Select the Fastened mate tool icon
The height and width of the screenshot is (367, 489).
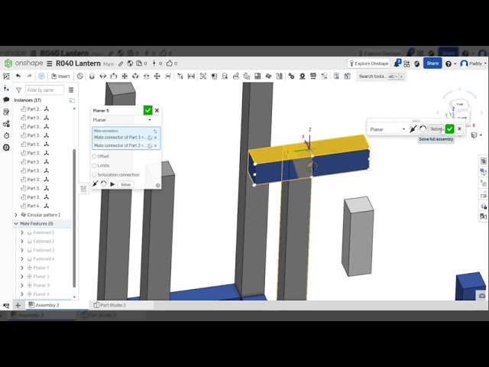click(x=92, y=76)
